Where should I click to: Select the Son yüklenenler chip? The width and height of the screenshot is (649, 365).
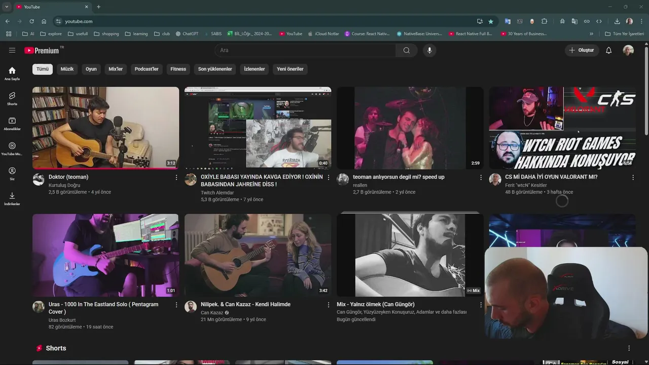(215, 69)
